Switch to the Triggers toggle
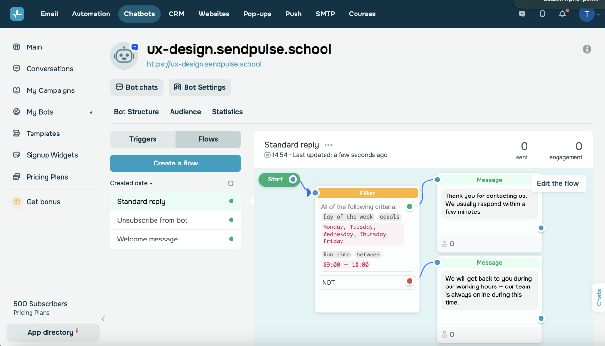Viewport: 605px width, 346px height. coord(143,139)
